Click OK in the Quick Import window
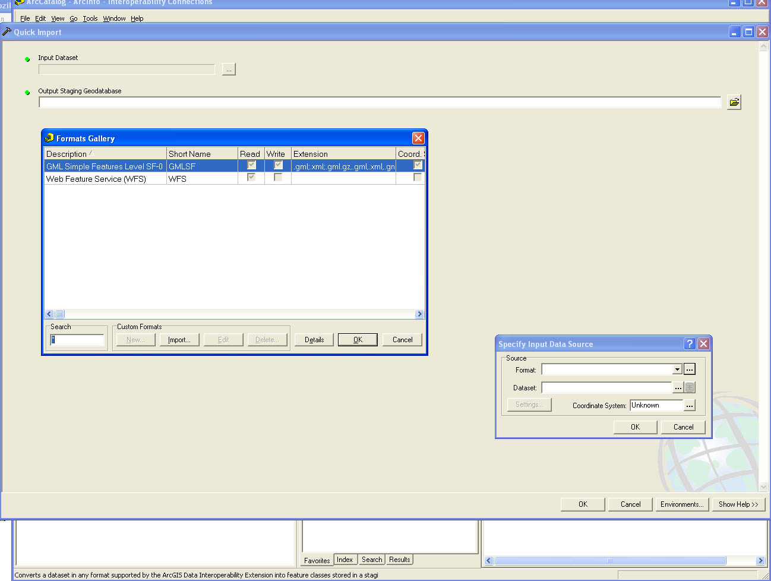The image size is (771, 581). (x=583, y=504)
